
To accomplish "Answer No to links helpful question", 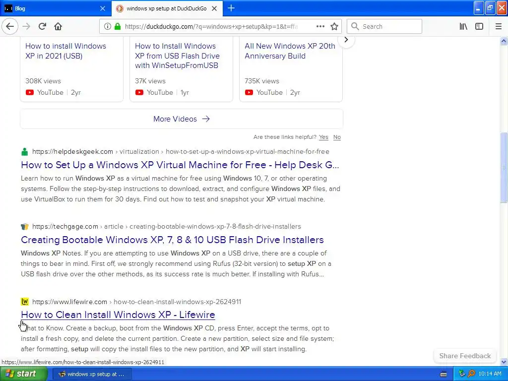I will [337, 137].
